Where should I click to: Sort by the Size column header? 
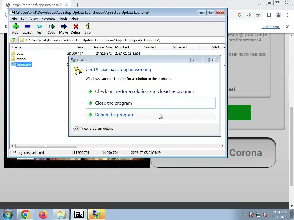coord(70,47)
